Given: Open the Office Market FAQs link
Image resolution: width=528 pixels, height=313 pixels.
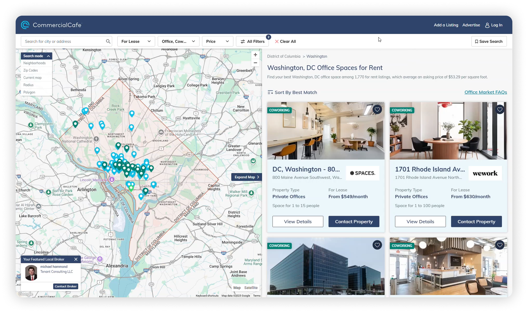Looking at the screenshot, I should point(485,92).
